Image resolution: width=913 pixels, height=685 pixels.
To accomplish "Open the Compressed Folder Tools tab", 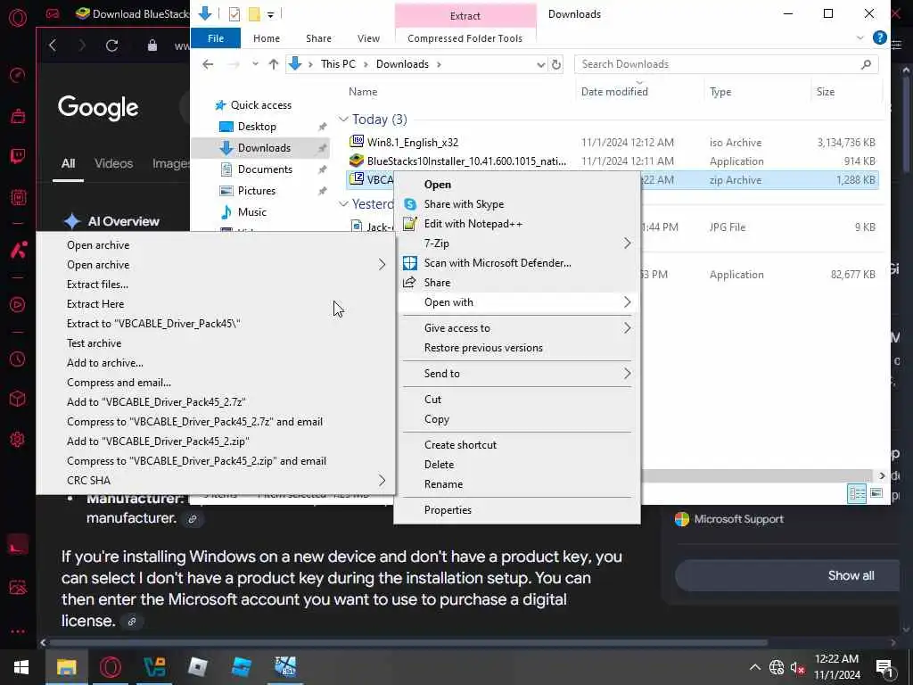I will click(x=465, y=37).
